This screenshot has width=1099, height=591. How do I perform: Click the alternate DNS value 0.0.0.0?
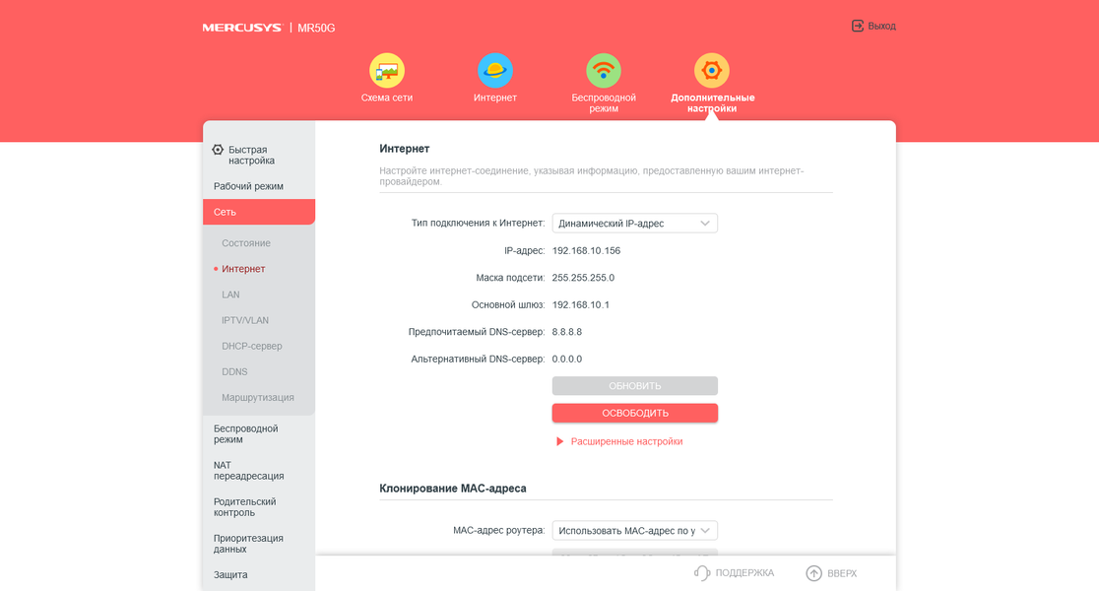(567, 359)
